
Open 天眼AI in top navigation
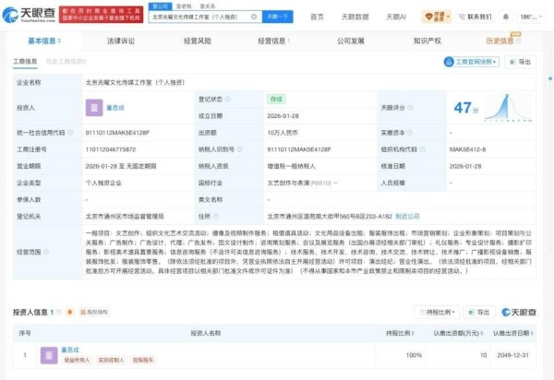[396, 17]
